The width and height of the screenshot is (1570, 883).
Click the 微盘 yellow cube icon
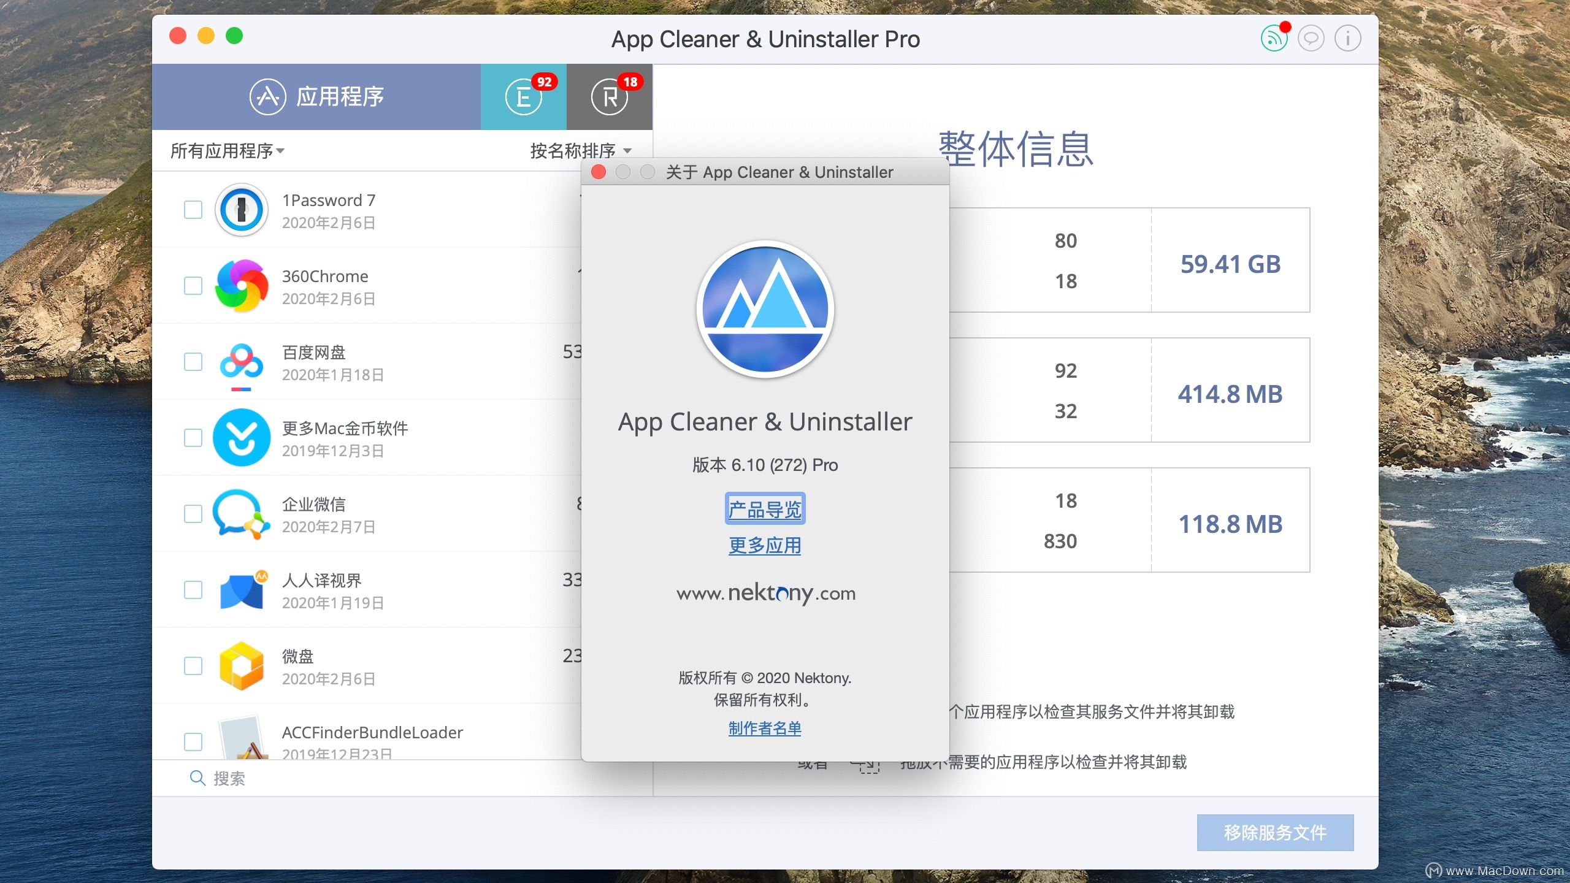[242, 666]
